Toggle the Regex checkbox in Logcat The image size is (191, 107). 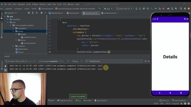145,61
